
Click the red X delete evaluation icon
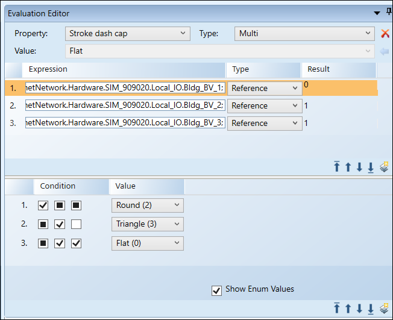coord(385,34)
